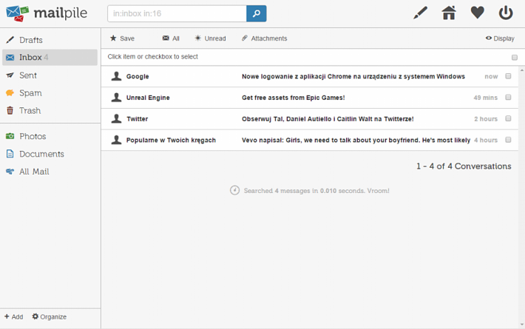
Task: Click the Spam piggy icon
Action: [10, 92]
